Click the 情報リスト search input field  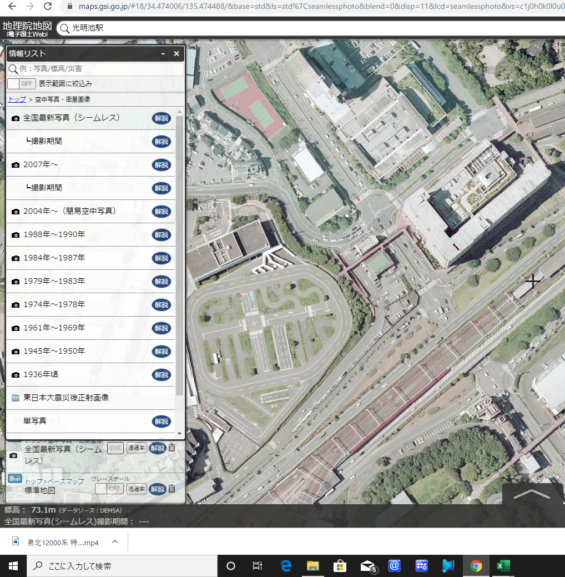100,69
